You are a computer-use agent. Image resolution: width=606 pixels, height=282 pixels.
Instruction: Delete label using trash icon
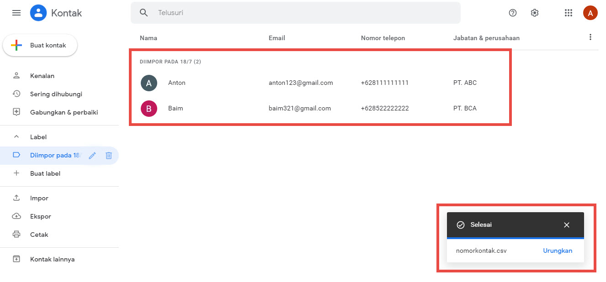click(109, 156)
